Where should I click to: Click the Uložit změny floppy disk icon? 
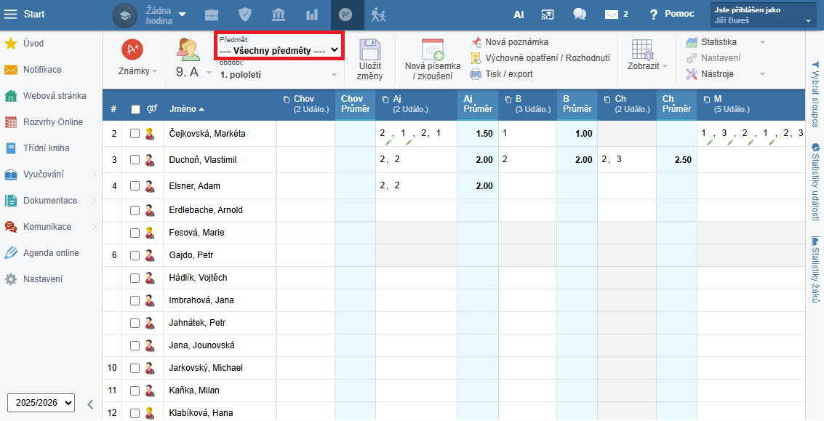click(370, 50)
